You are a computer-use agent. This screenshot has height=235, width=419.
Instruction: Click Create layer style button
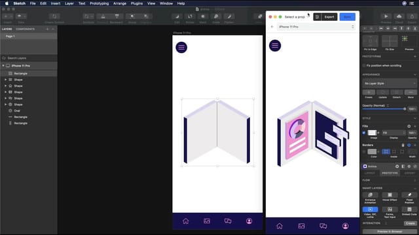tap(369, 92)
